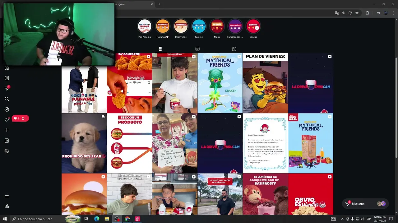Open Explore compass icon
Viewport: 398px width, 223px height.
point(7,109)
